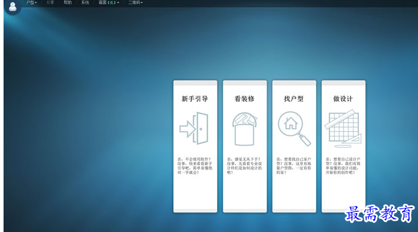Click the 新手引导 card description text
The image size is (418, 232).
(x=195, y=166)
